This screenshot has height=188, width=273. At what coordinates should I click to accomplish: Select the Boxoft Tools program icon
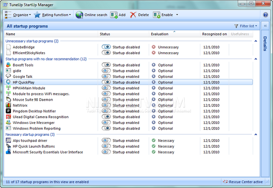[8, 65]
